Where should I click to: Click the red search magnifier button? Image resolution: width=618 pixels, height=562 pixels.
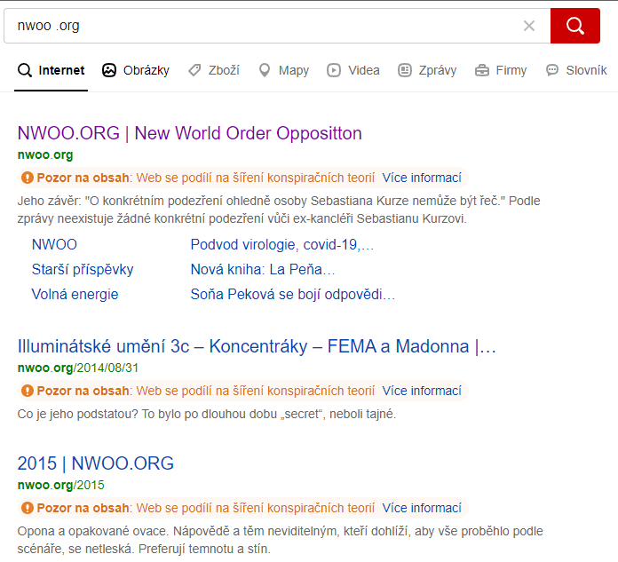tap(575, 26)
